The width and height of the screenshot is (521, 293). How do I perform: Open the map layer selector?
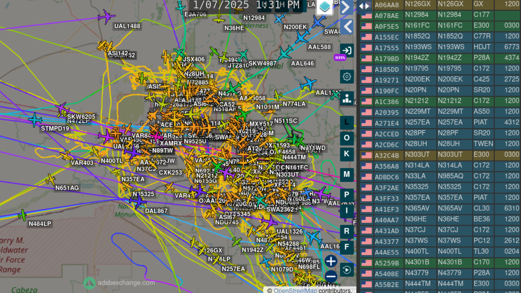(x=325, y=7)
